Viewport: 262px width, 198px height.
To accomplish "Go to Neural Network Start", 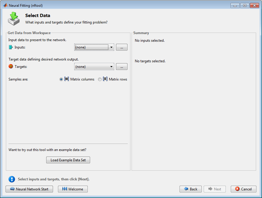I will (x=29, y=189).
